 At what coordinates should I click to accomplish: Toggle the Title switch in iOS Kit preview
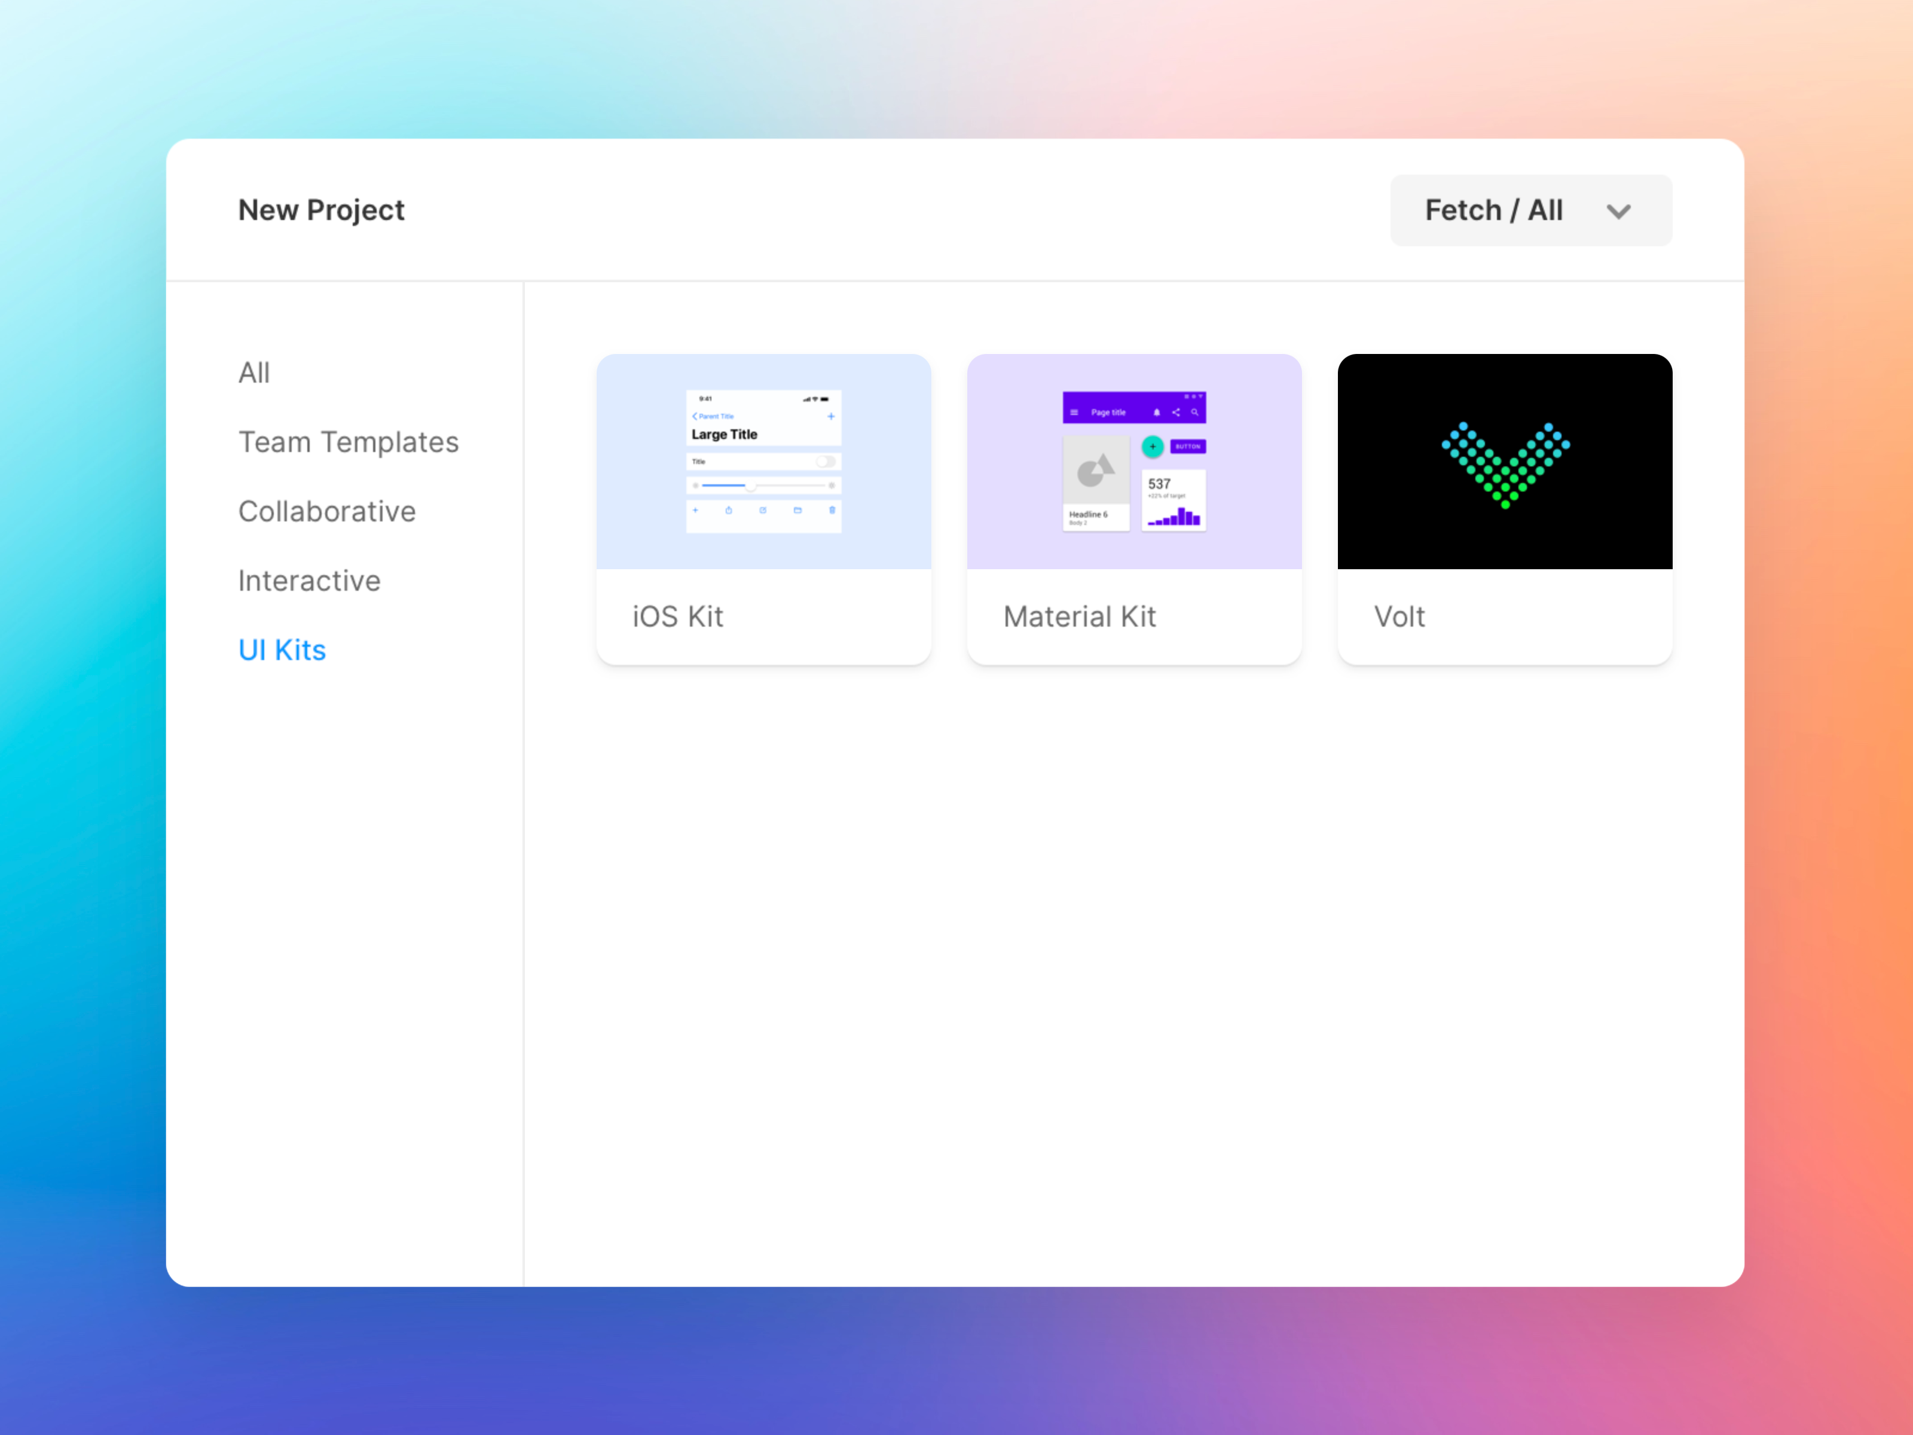click(x=826, y=463)
